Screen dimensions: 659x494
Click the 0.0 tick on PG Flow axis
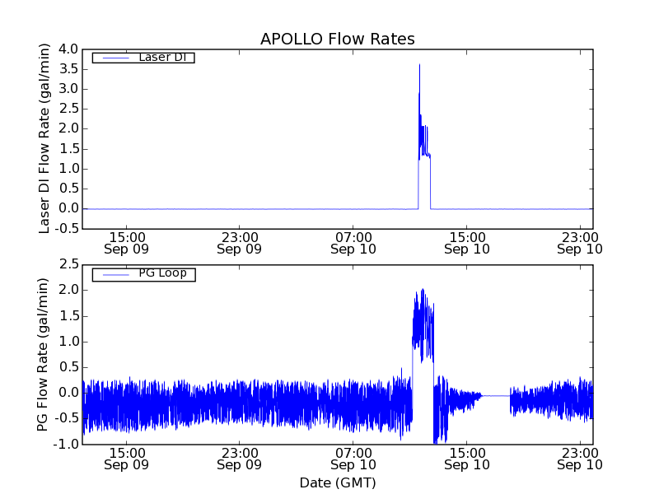pos(69,393)
